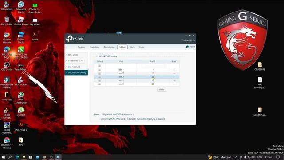Select the VLAN tab

(x=122, y=47)
